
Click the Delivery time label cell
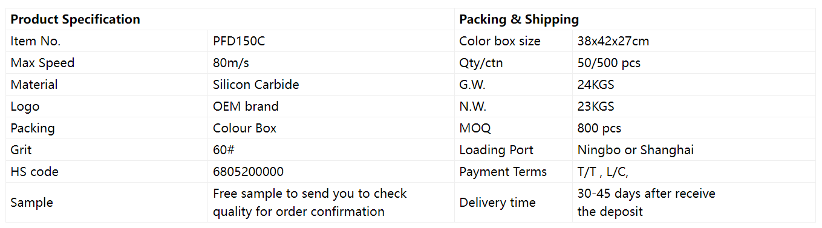tap(514, 203)
